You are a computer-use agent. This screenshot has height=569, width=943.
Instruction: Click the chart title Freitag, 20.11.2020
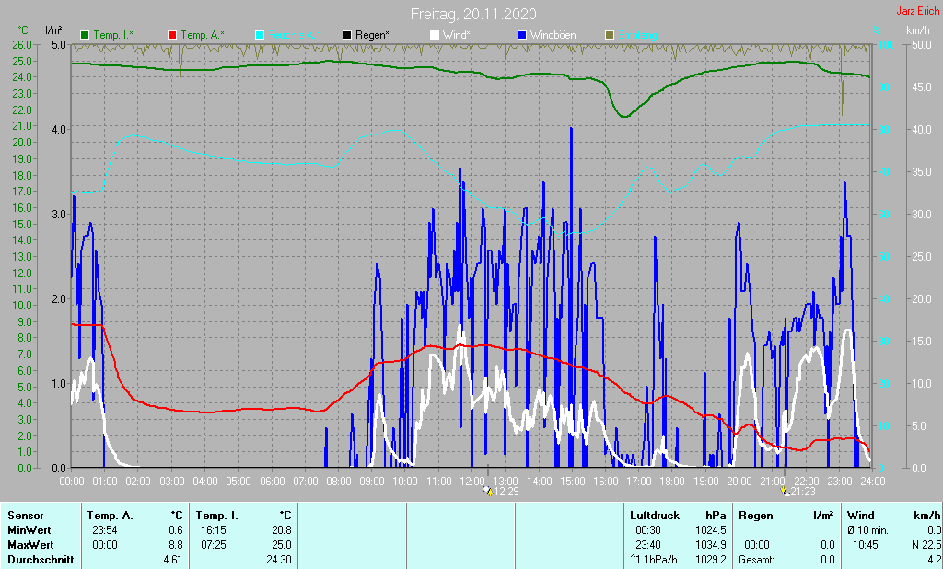[472, 14]
